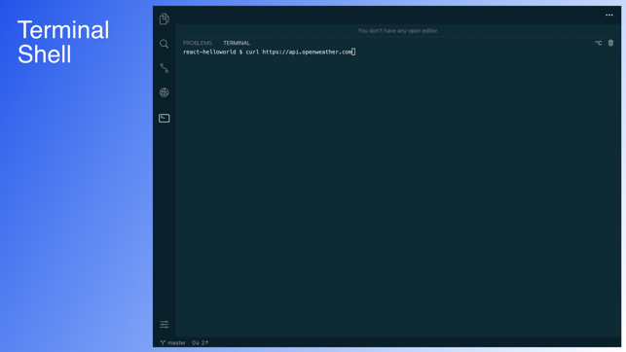Click the git branch fork icon

tap(163, 343)
